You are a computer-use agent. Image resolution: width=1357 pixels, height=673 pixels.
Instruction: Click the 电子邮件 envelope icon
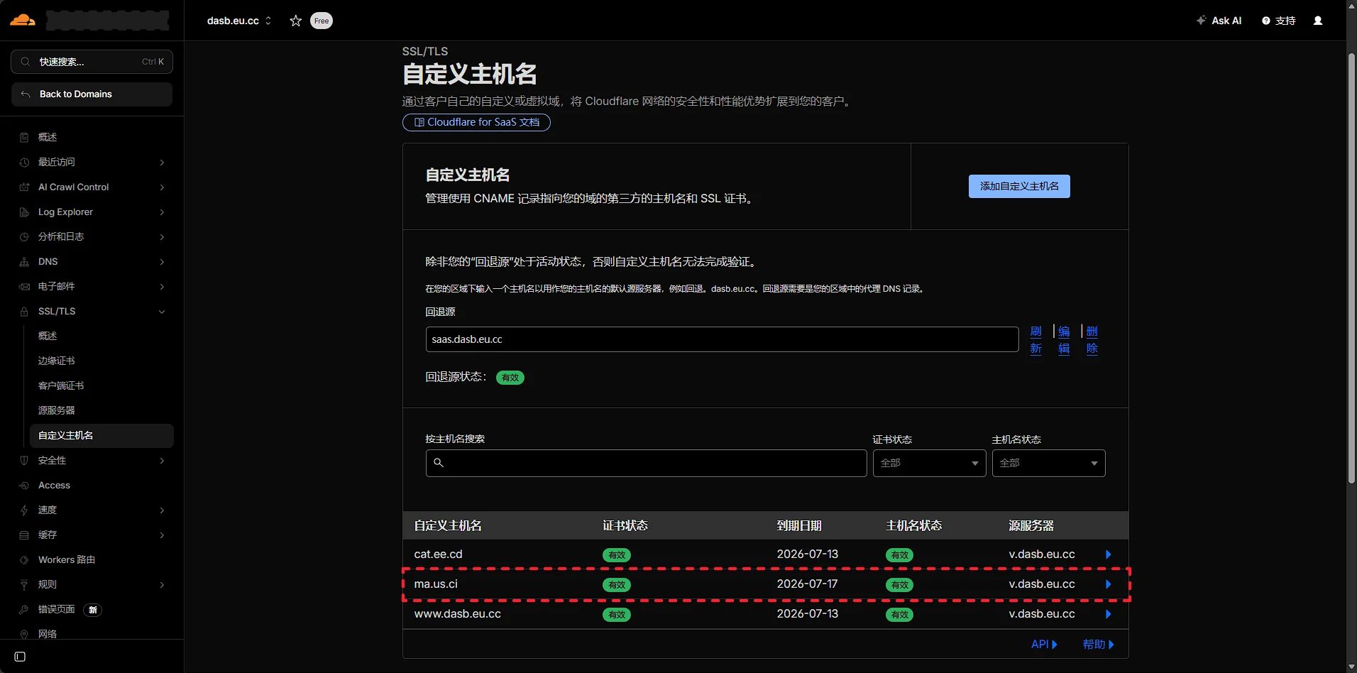click(x=24, y=286)
